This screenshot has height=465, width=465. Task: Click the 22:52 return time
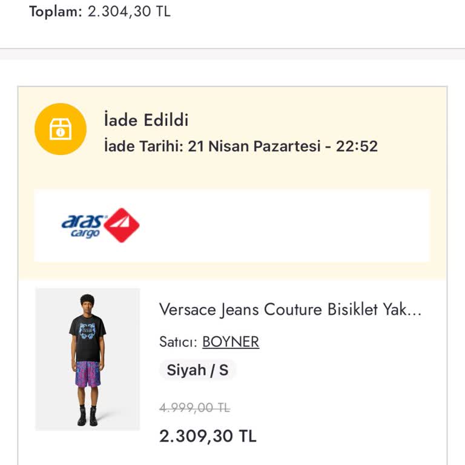click(x=357, y=146)
